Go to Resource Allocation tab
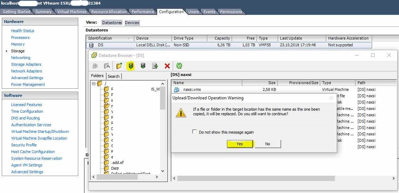Screen dimensions: 399x193 click(109, 12)
